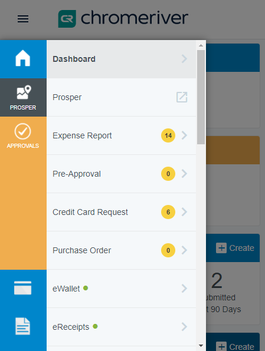Image resolution: width=265 pixels, height=351 pixels.
Task: Click the eWallet card sidebar icon
Action: (x=22, y=288)
